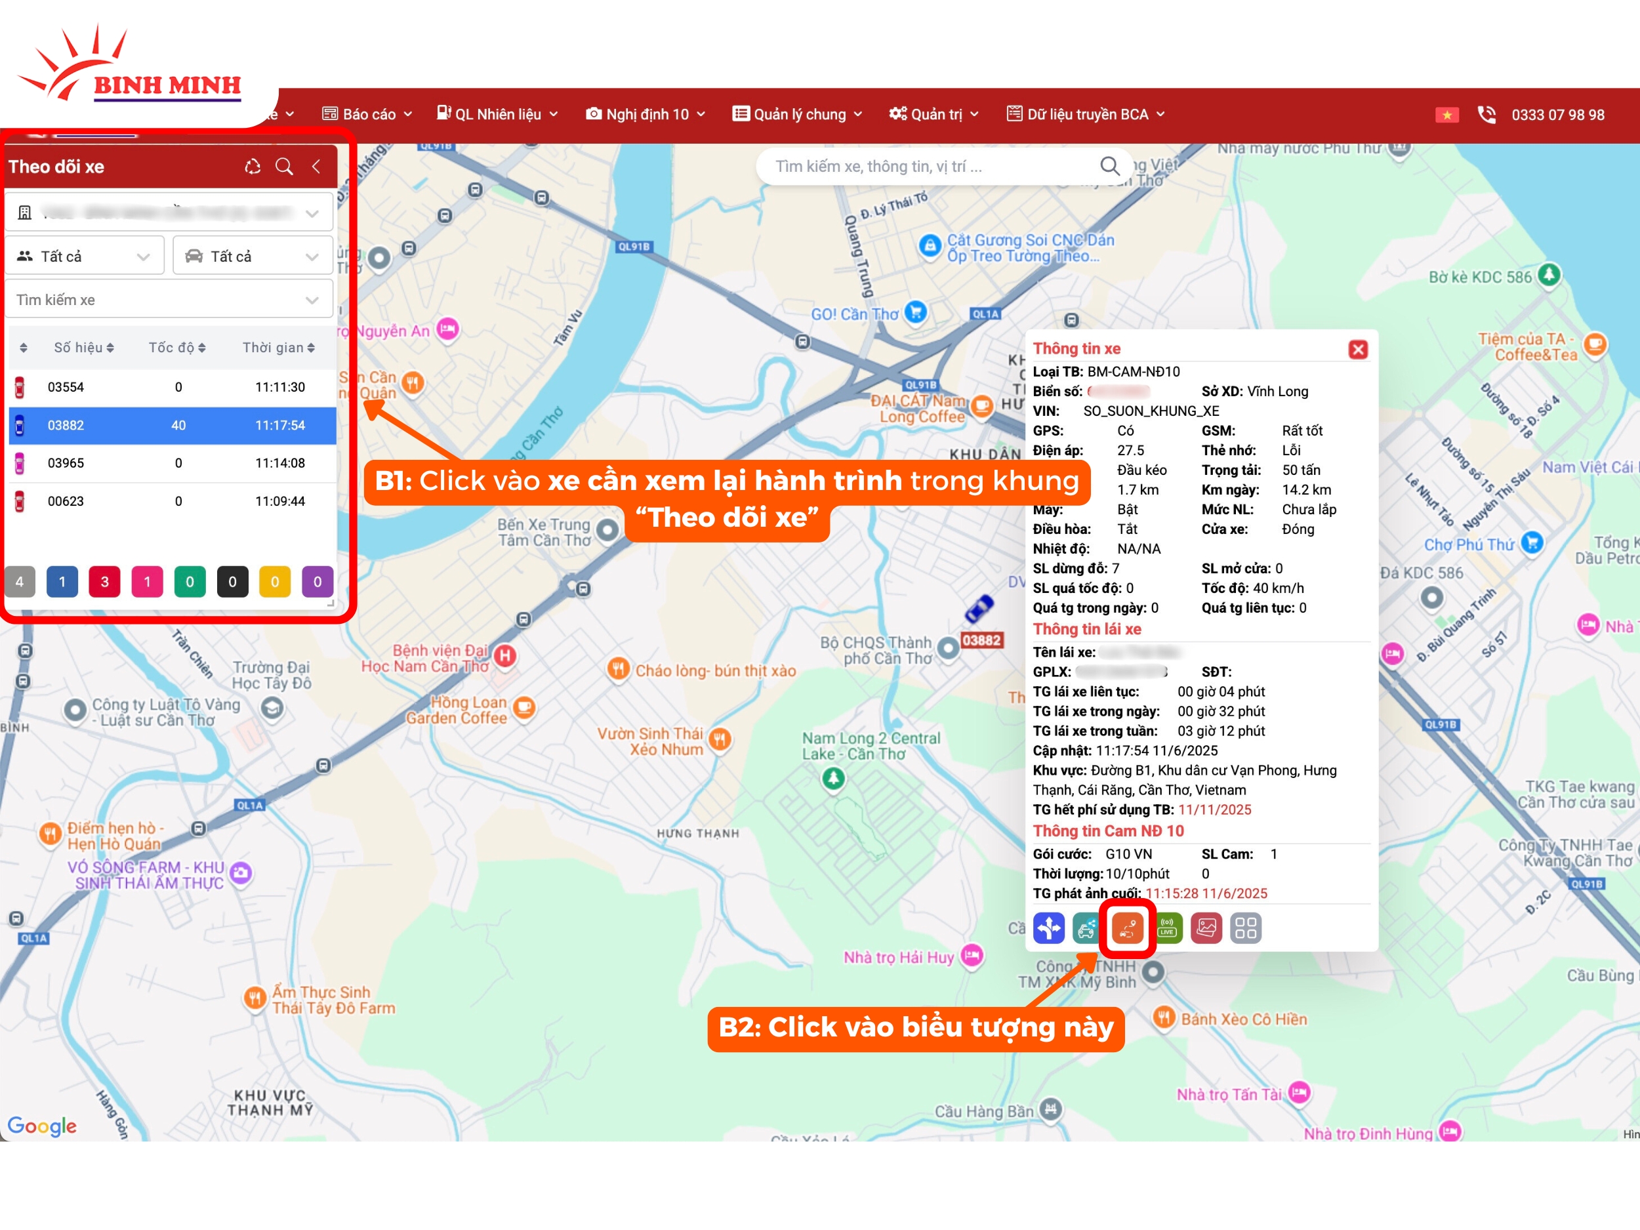Image resolution: width=1640 pixels, height=1230 pixels.
Task: Click the Chợ Phú Thứ market marker
Action: pos(1531,543)
